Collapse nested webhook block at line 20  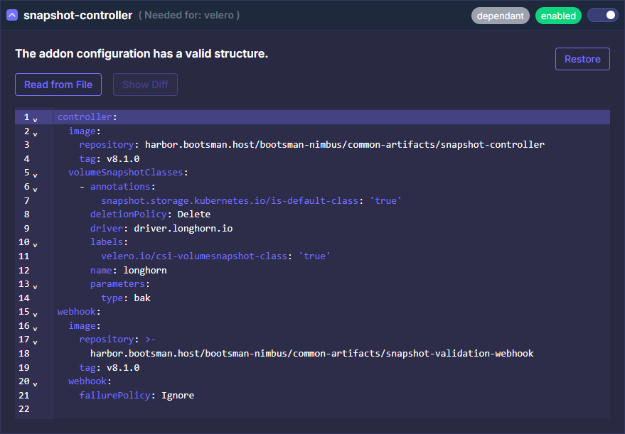point(36,383)
